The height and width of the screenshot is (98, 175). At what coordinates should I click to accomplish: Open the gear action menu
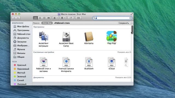(x=63, y=18)
